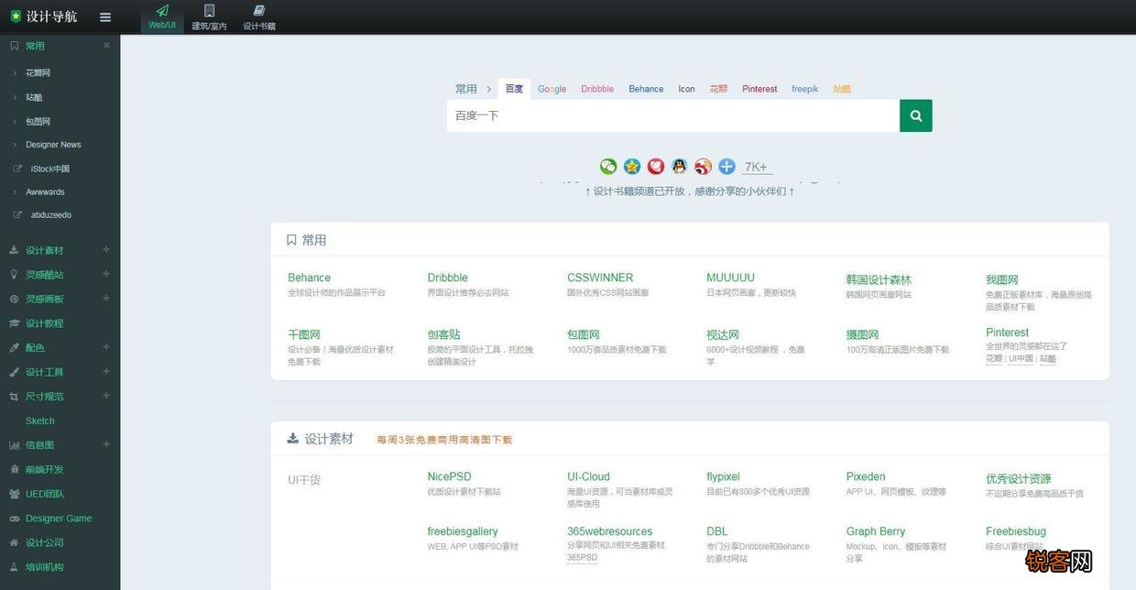Switch to the 建筑/室内 top tab
The image size is (1136, 590).
[x=209, y=17]
